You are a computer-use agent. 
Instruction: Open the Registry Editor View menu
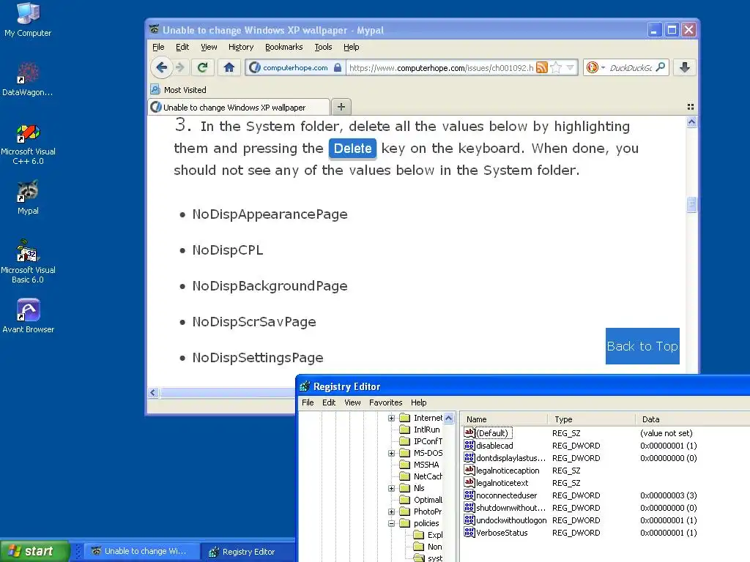point(352,402)
